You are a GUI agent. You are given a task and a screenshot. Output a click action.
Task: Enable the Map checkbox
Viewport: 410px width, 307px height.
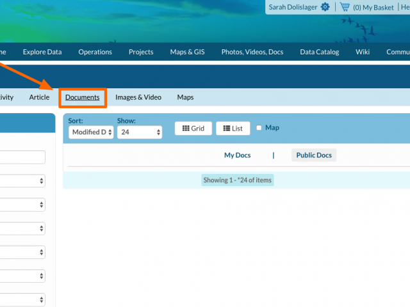tap(259, 128)
